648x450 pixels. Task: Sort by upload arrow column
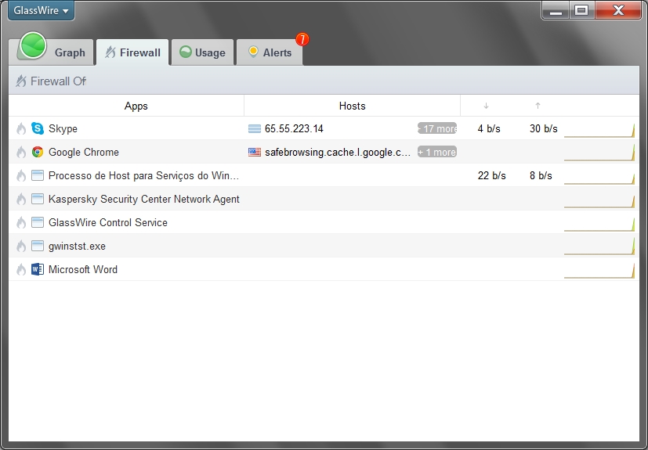tap(538, 106)
